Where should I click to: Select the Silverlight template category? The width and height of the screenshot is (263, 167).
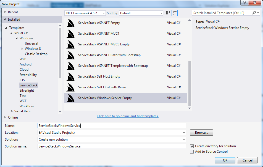(x=27, y=91)
